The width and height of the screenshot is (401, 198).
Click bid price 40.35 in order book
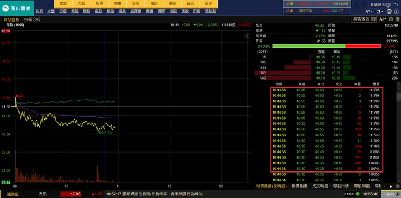tap(320, 57)
